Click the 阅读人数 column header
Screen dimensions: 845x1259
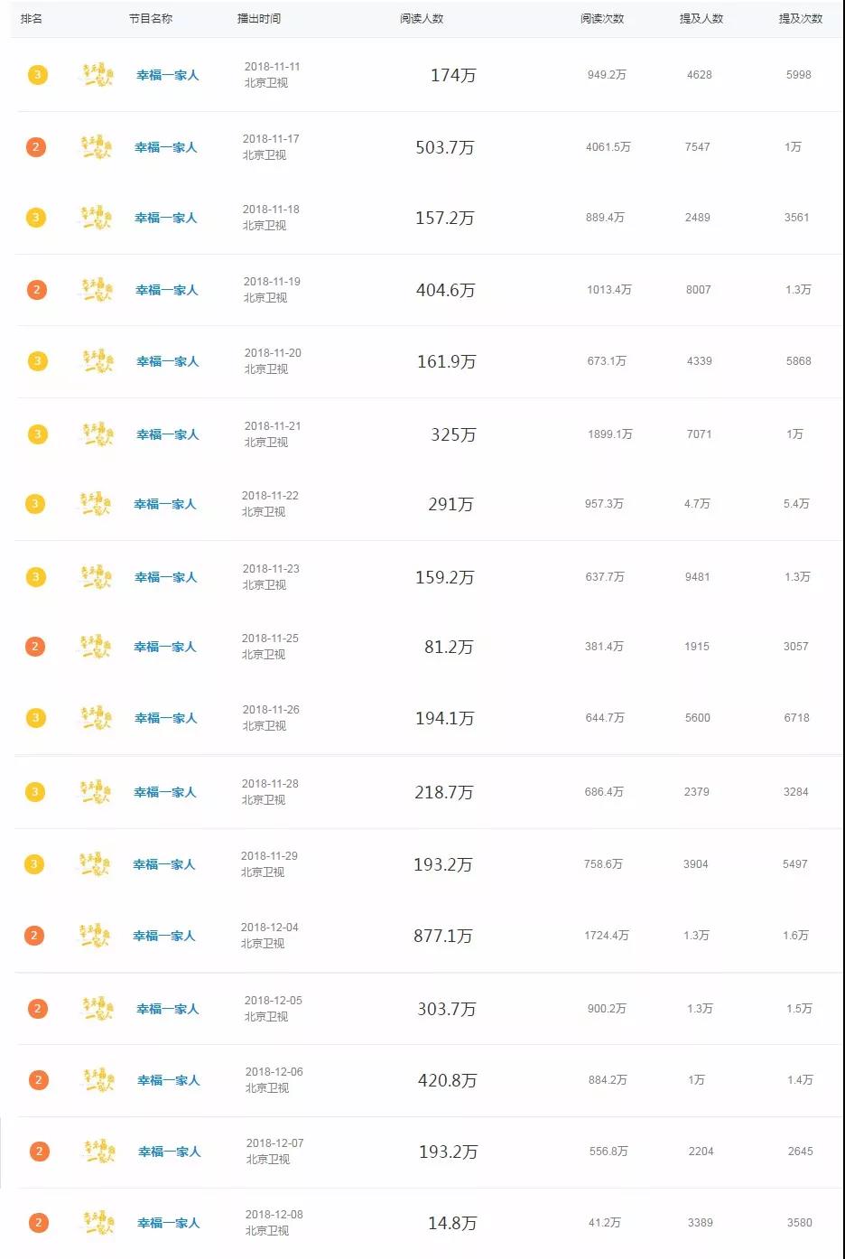[x=422, y=18]
